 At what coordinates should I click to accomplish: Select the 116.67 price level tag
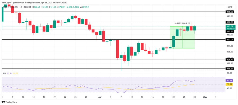click(x=230, y=69)
